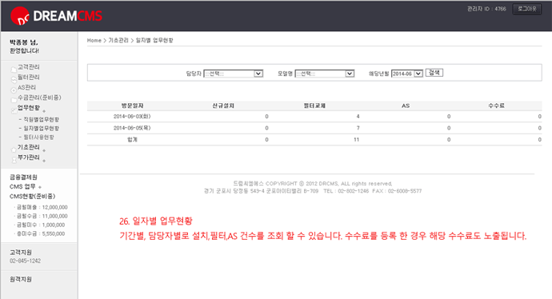
Task: Open the AS관리 menu
Action: (x=26, y=87)
